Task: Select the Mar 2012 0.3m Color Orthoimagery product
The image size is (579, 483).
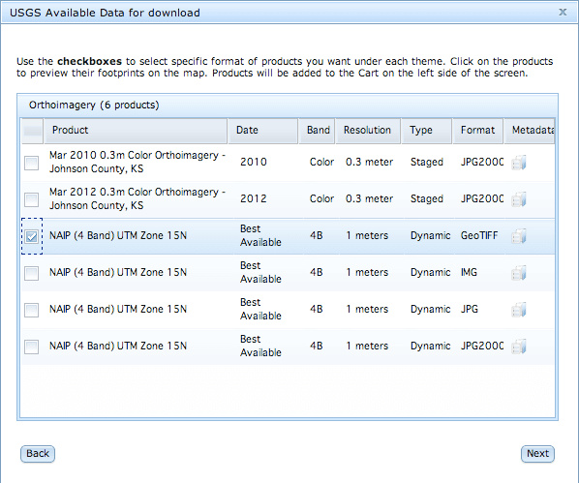Action: point(137,198)
